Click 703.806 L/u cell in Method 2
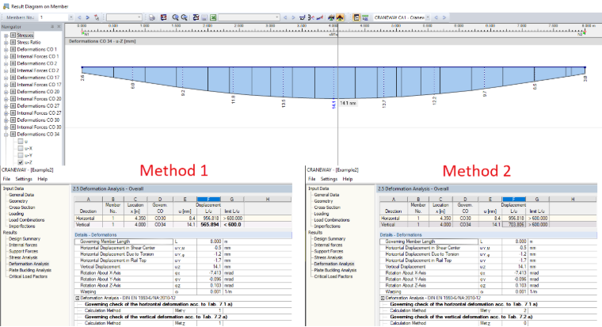The height and width of the screenshot is (327, 602). click(514, 225)
